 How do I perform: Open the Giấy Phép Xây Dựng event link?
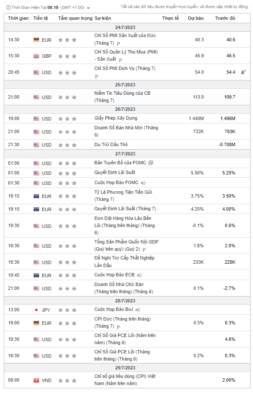tap(116, 118)
